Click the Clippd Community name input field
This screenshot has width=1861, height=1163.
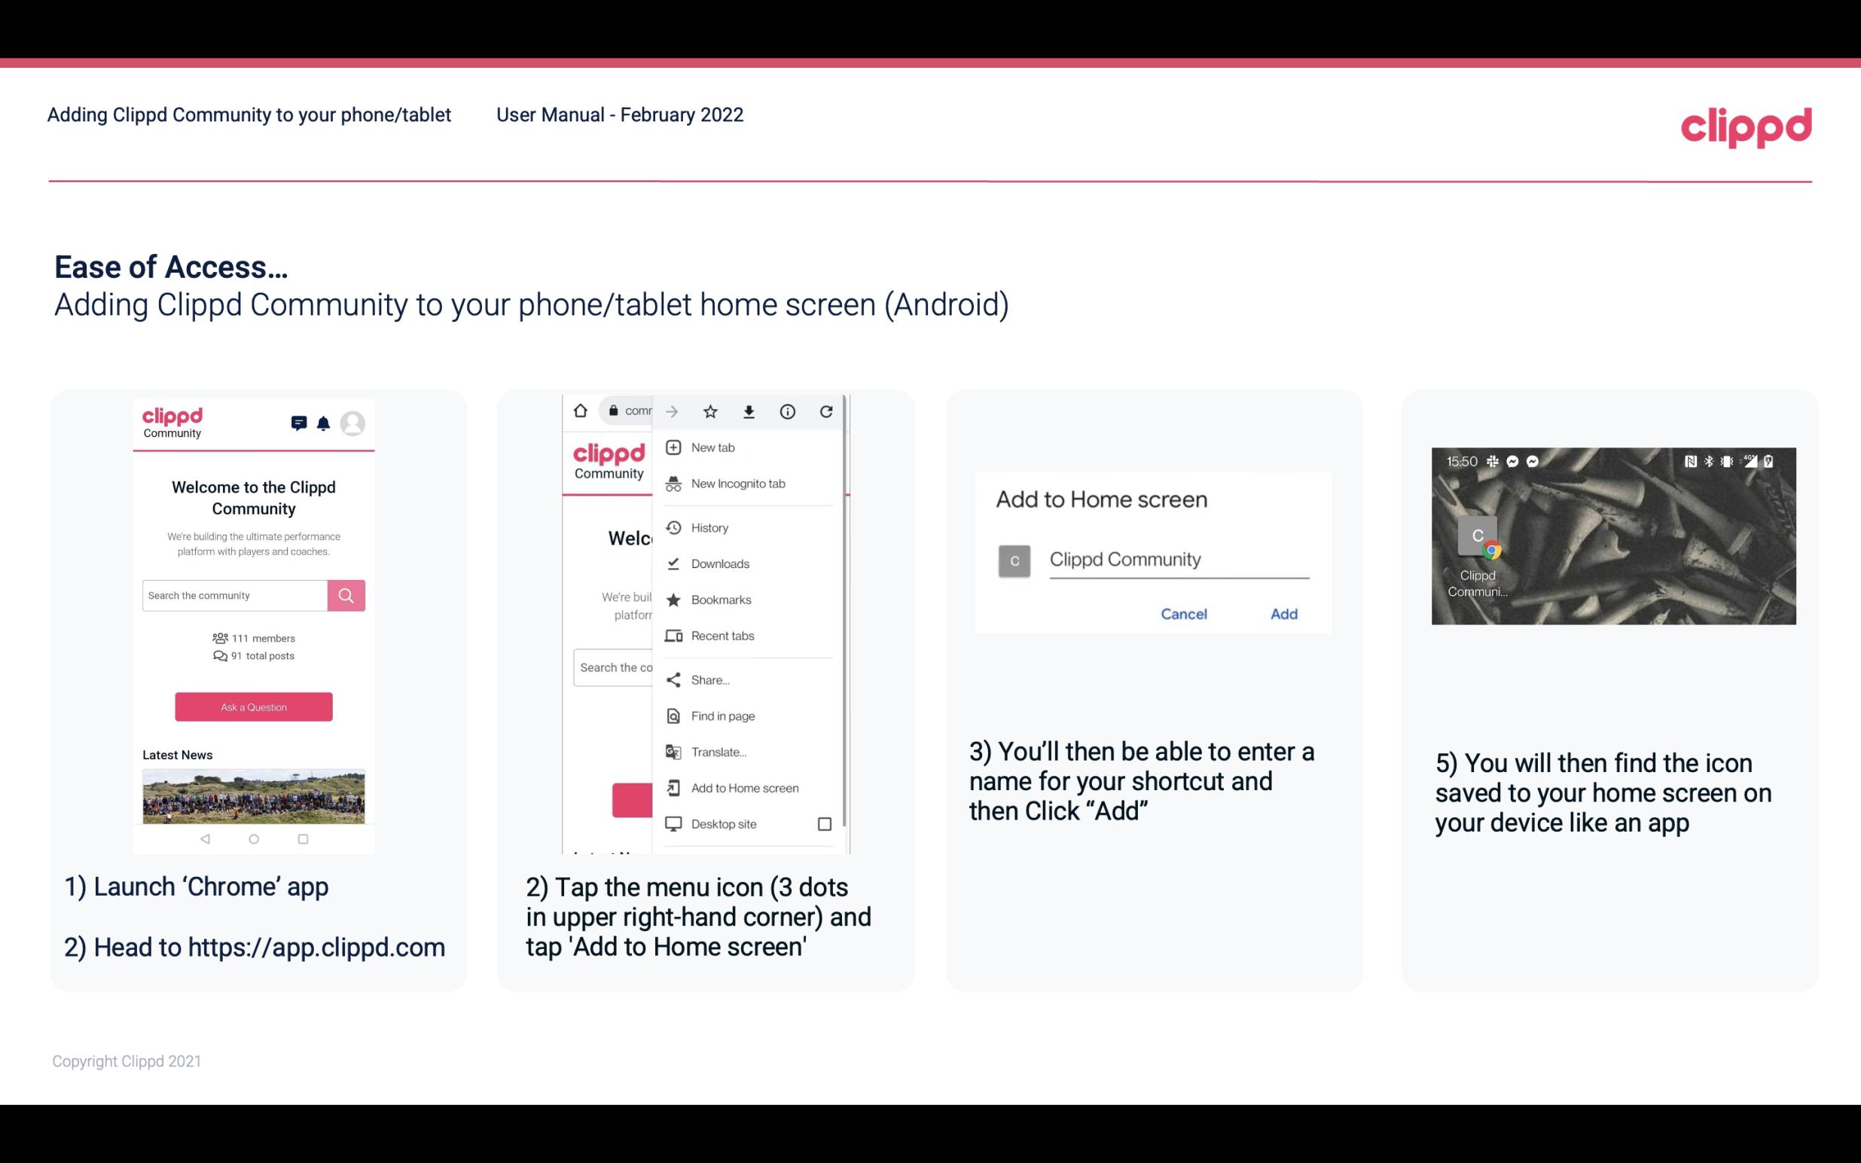pyautogui.click(x=1176, y=557)
